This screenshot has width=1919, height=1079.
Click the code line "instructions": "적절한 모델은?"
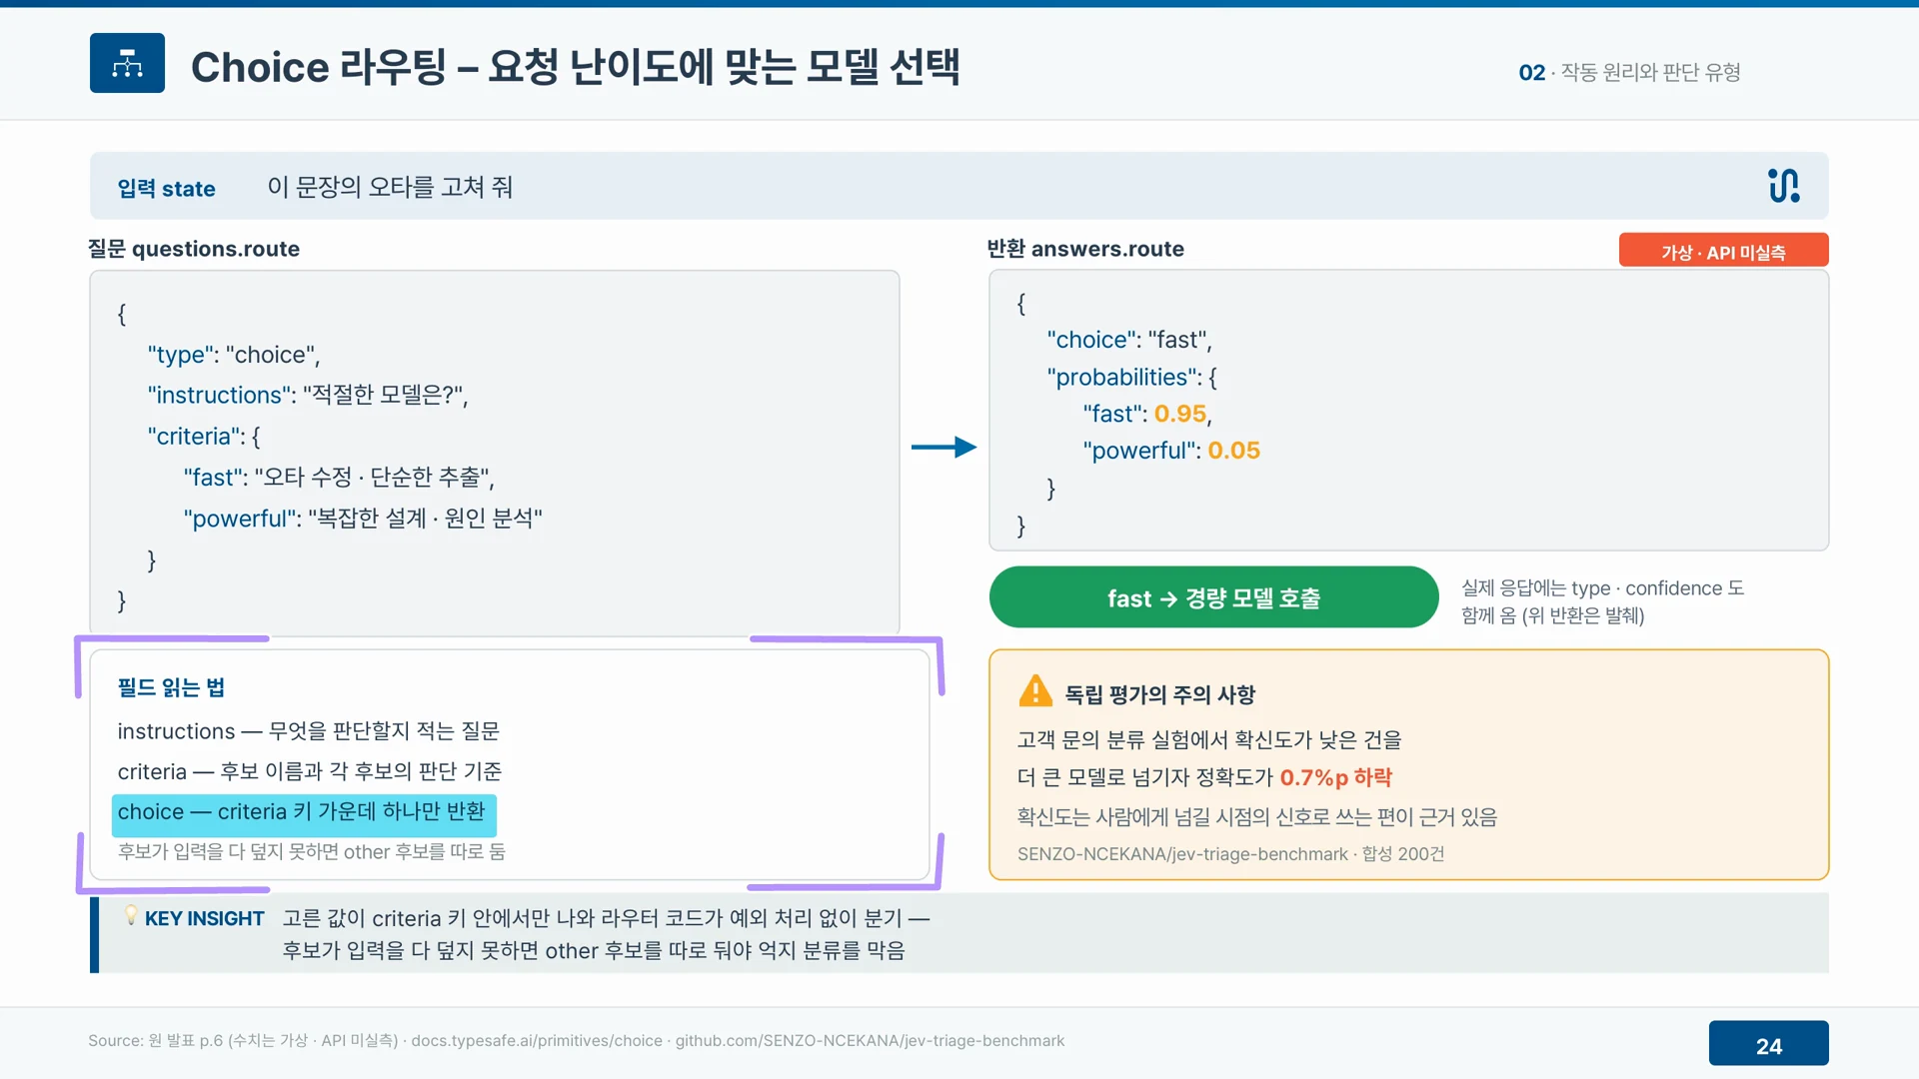[x=308, y=396]
